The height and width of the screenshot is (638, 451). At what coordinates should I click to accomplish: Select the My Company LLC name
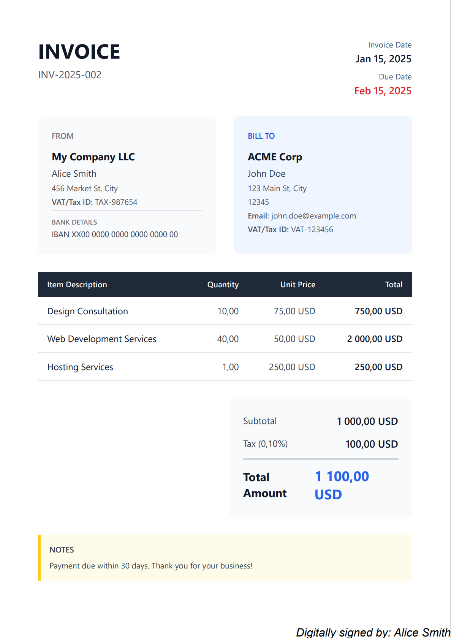pos(93,157)
